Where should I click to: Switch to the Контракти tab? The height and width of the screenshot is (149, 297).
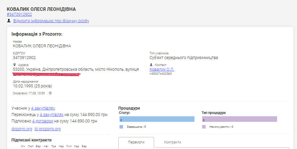click(x=173, y=142)
